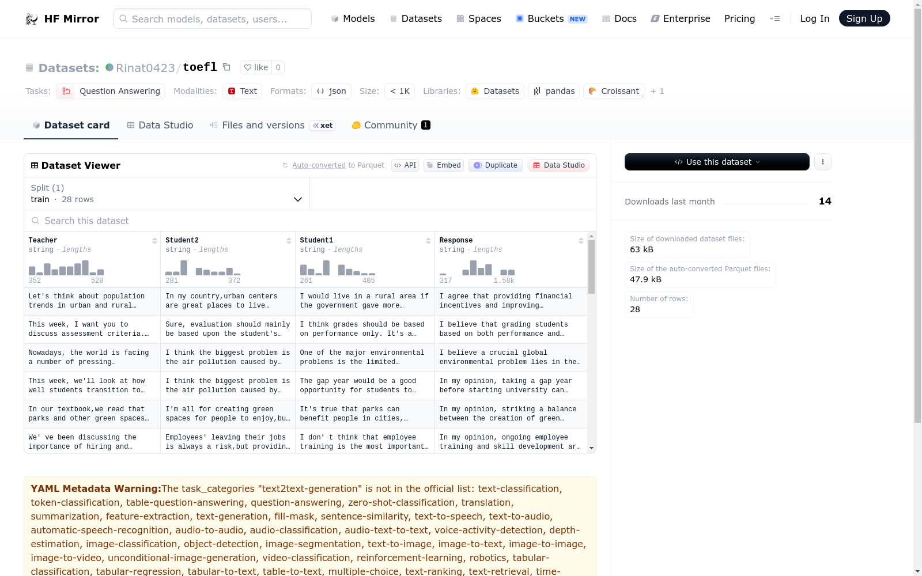Focus the Search this dataset field
Screen dimensions: 922x576
coord(310,221)
